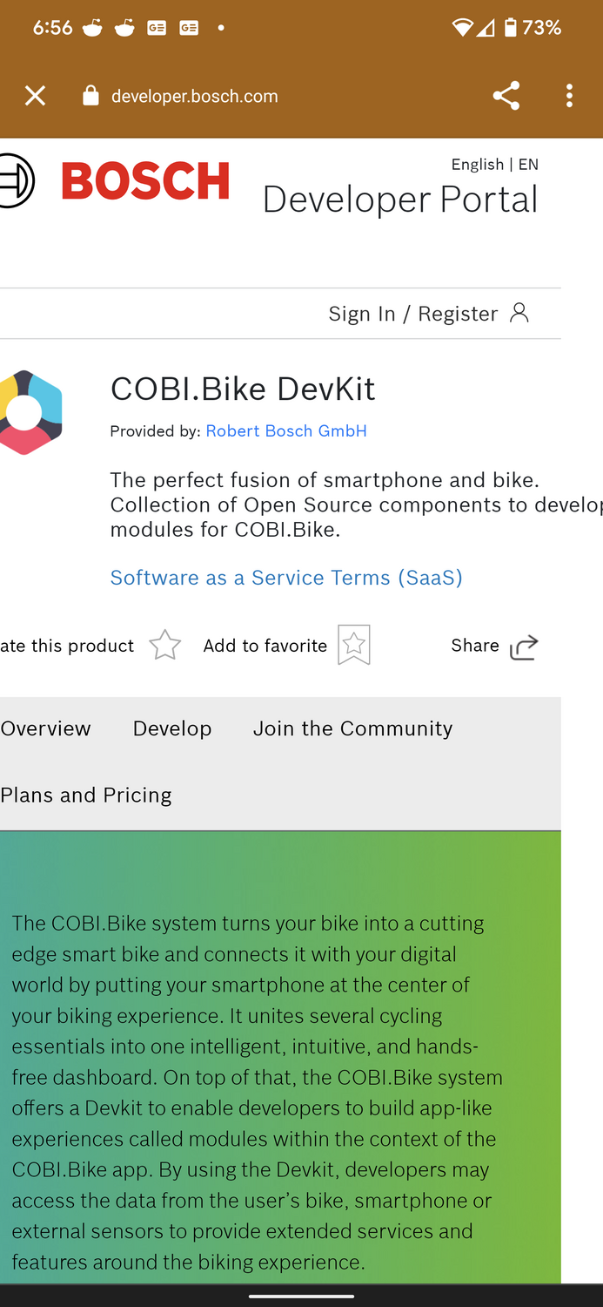Screen dimensions: 603x1307
Task: Rate product with the star icon
Action: [x=164, y=646]
